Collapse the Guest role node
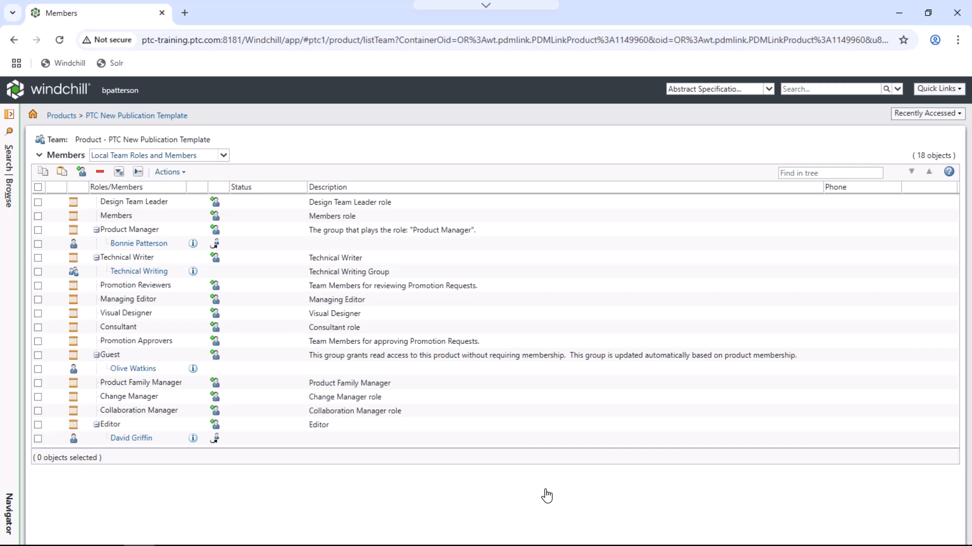Viewport: 972px width, 546px height. (x=96, y=355)
